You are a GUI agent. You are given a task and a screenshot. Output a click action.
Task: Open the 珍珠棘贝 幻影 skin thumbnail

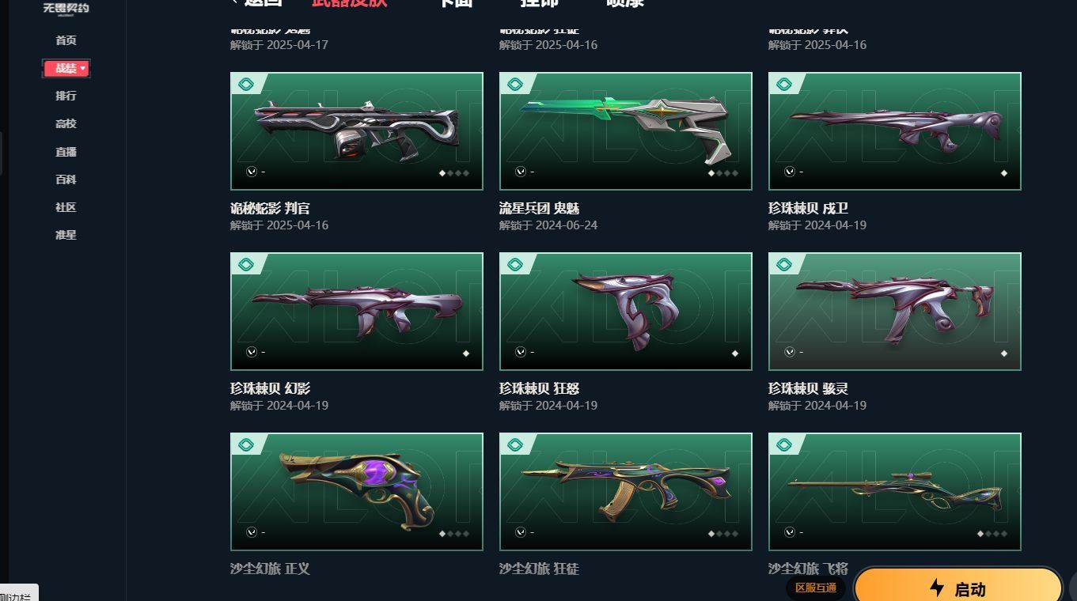[357, 312]
